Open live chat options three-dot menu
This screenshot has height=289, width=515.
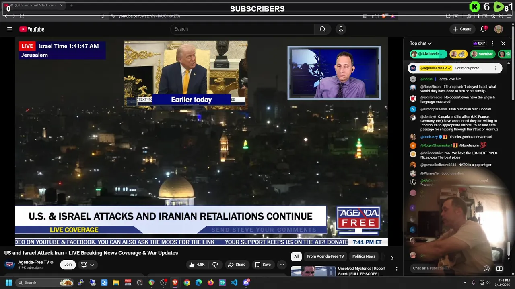492,43
